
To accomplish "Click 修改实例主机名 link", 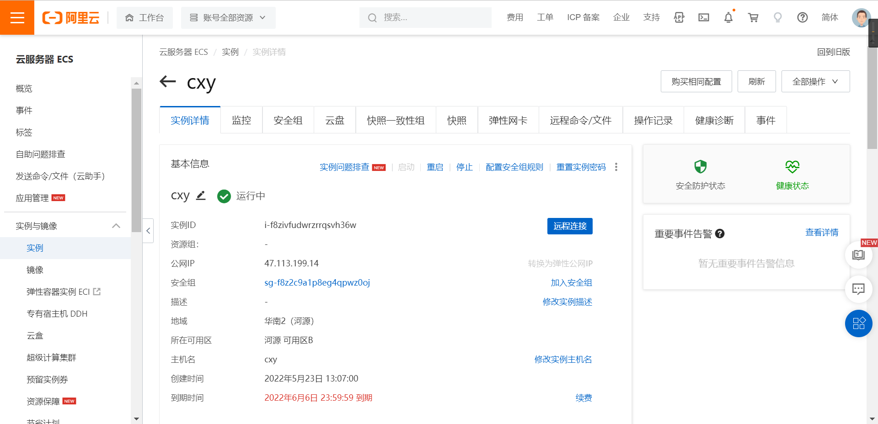I will (563, 360).
